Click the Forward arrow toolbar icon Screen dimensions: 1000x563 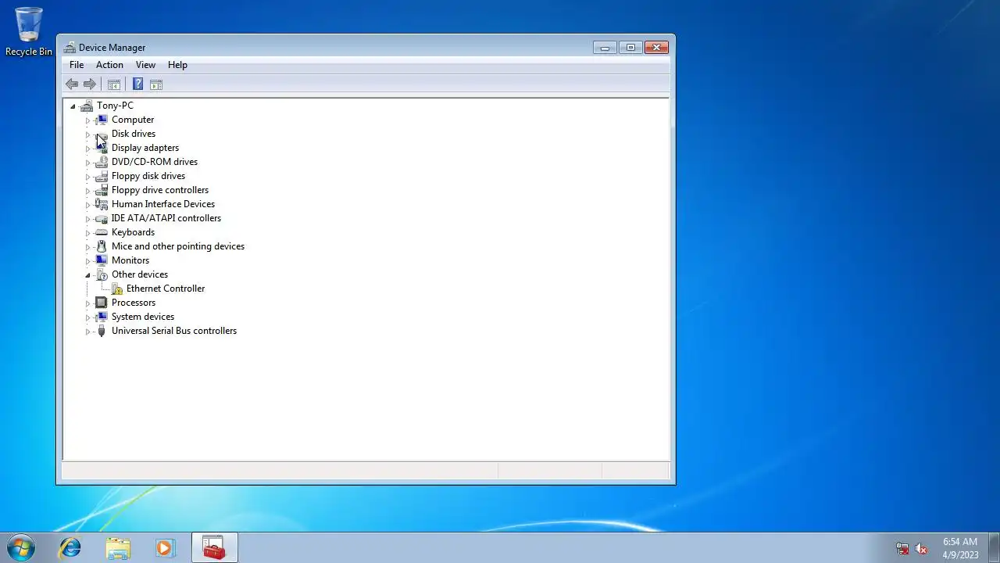(x=90, y=84)
